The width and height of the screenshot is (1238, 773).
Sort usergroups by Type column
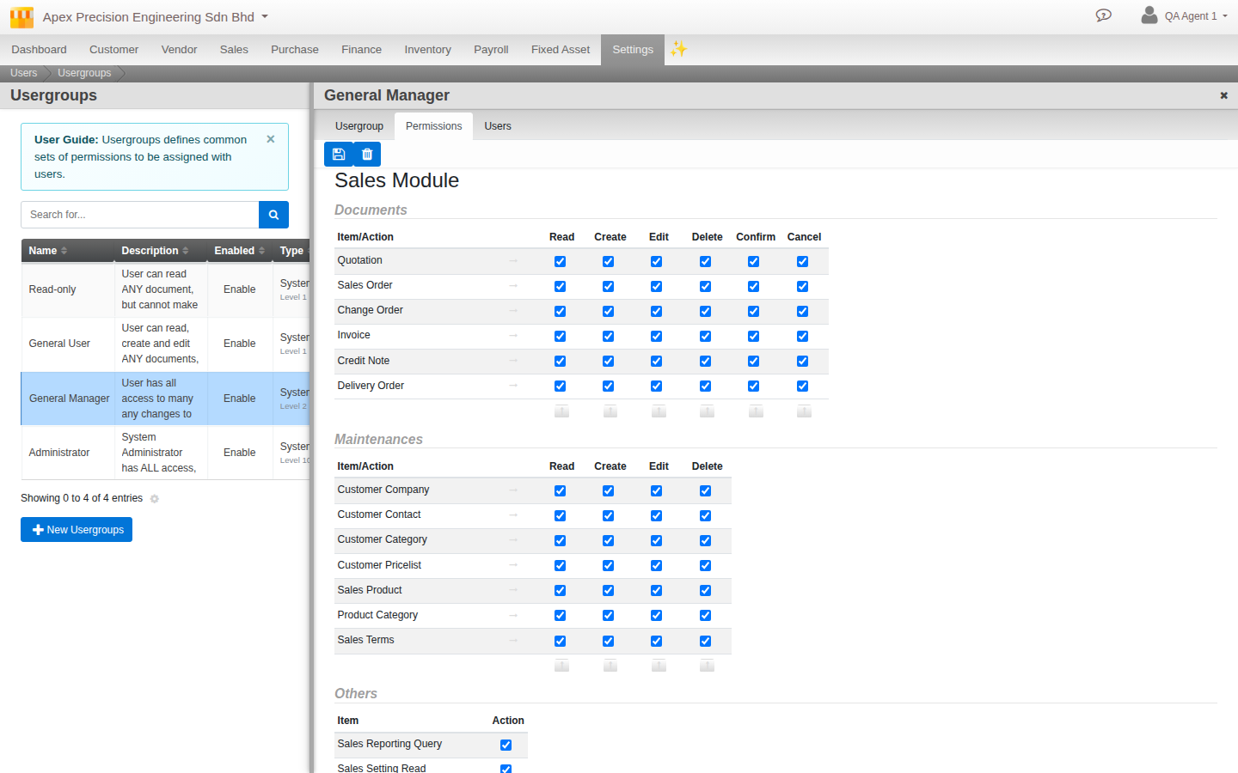(291, 251)
